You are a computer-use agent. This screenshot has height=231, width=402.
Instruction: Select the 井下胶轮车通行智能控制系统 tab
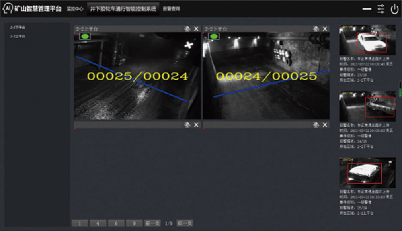pyautogui.click(x=123, y=8)
